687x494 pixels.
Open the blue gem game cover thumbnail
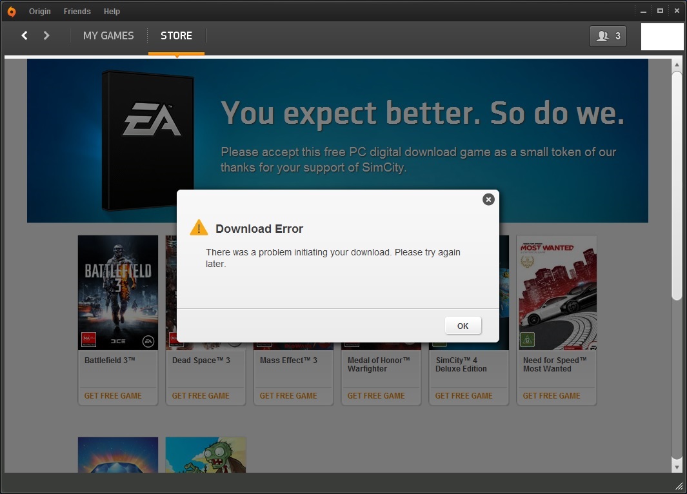118,455
